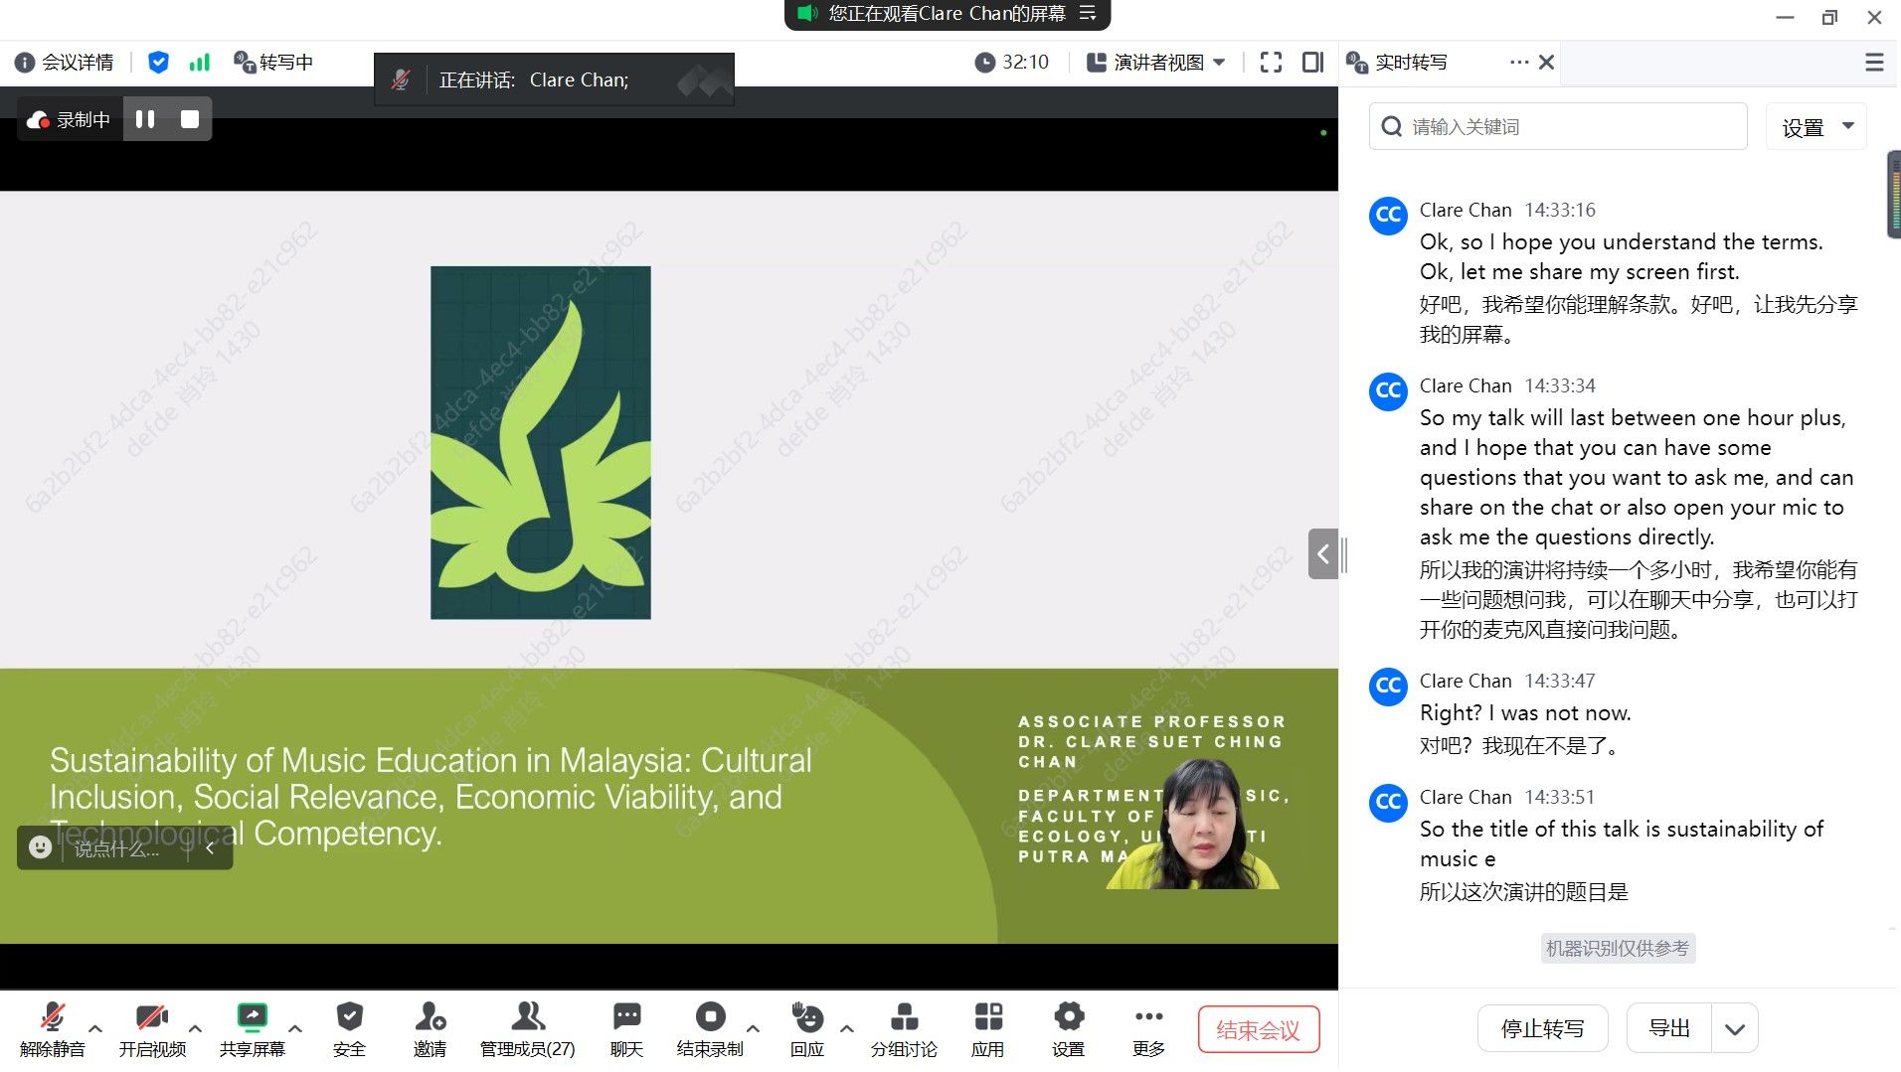Click the 停止转写 button
Viewport: 1901px width, 1072px height.
pos(1542,1029)
